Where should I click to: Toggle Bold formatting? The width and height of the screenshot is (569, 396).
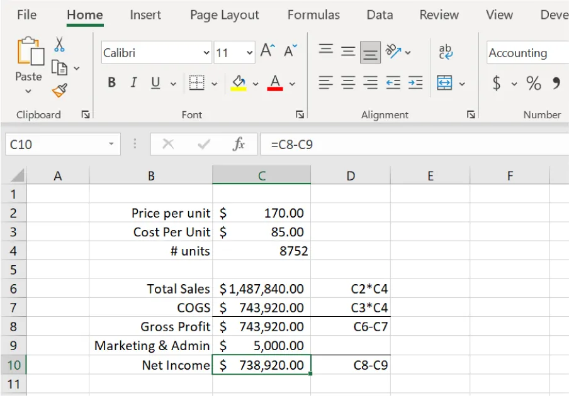coord(111,82)
